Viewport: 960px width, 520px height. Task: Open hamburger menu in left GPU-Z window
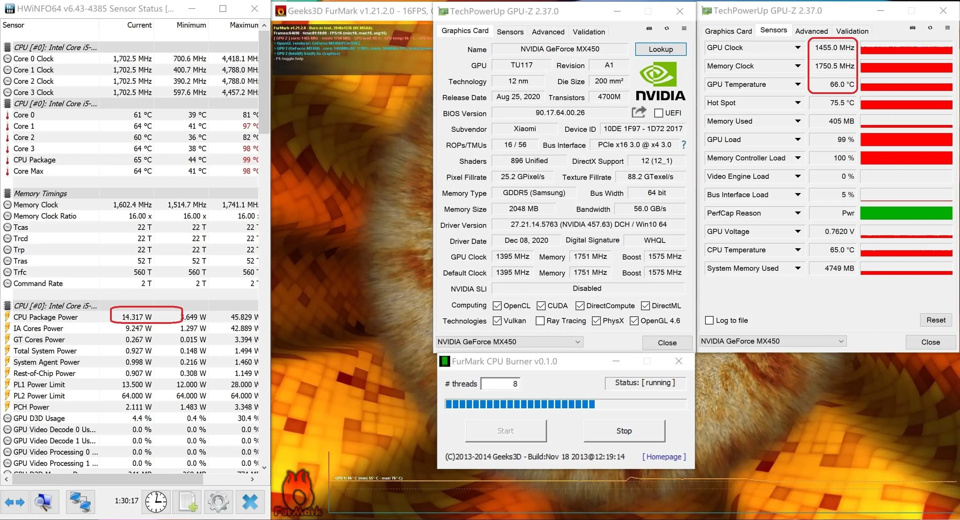(x=684, y=28)
